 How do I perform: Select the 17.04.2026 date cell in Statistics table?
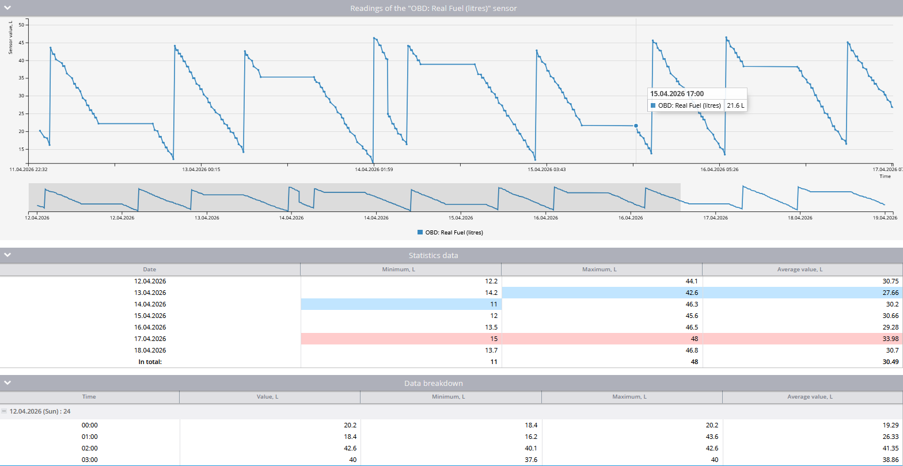click(150, 339)
